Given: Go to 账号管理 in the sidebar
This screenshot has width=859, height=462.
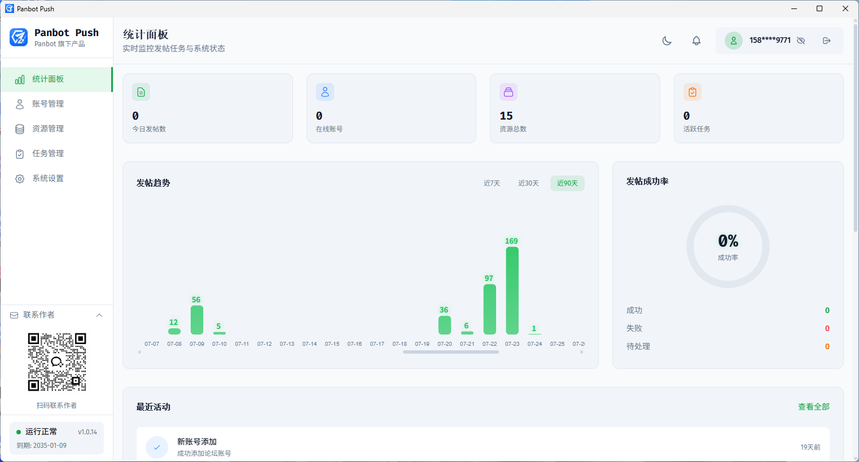Looking at the screenshot, I should (x=56, y=104).
